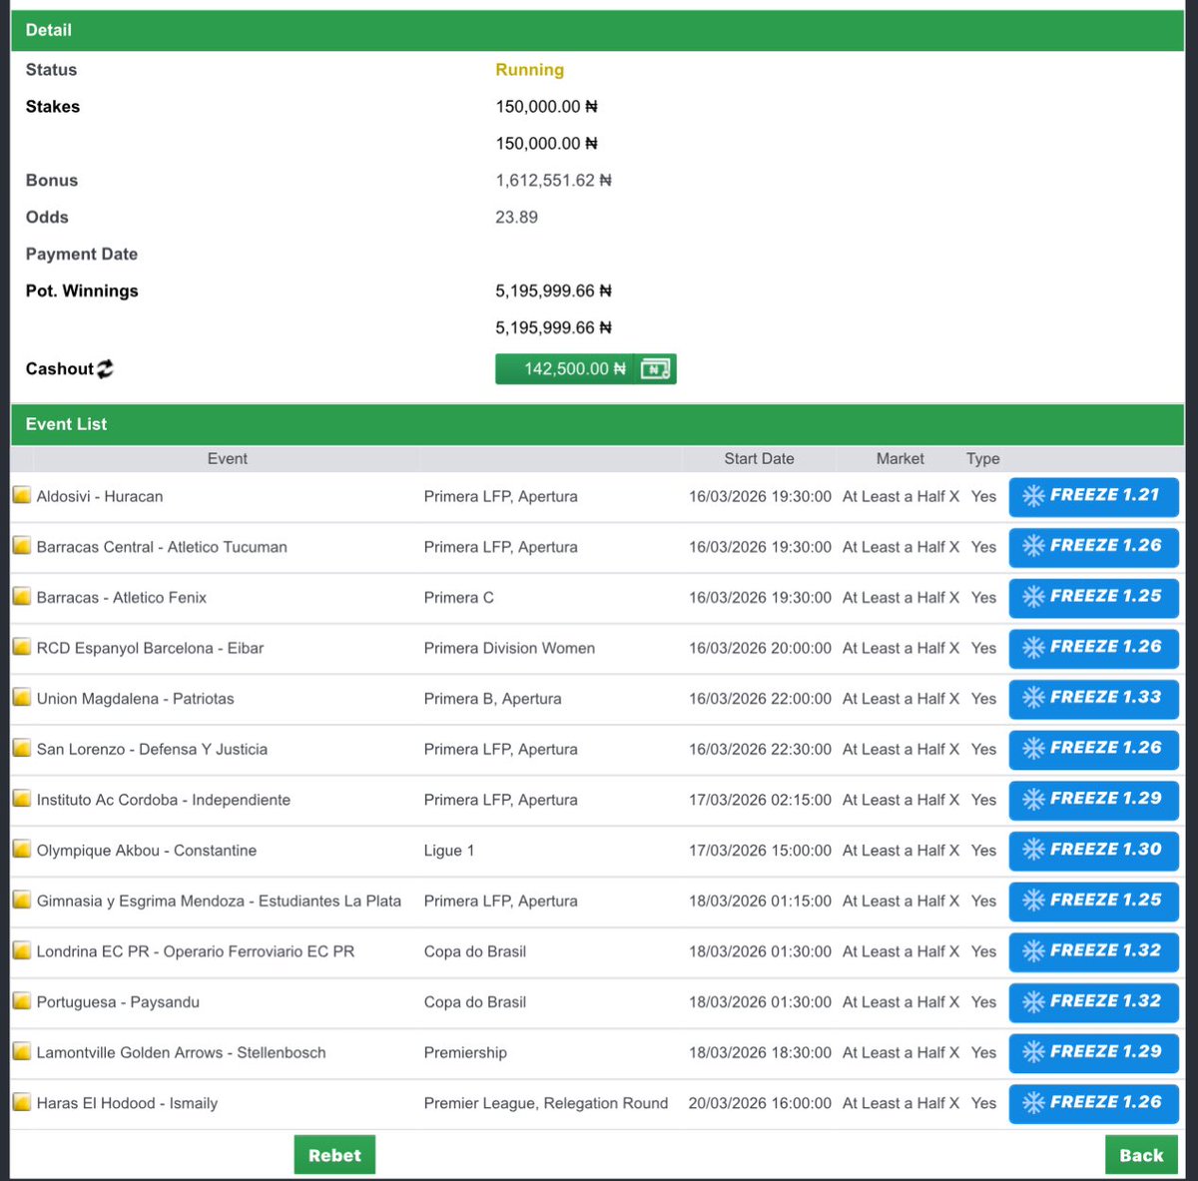Select the Running status text
Viewport: 1198px width, 1181px height.
(x=529, y=70)
